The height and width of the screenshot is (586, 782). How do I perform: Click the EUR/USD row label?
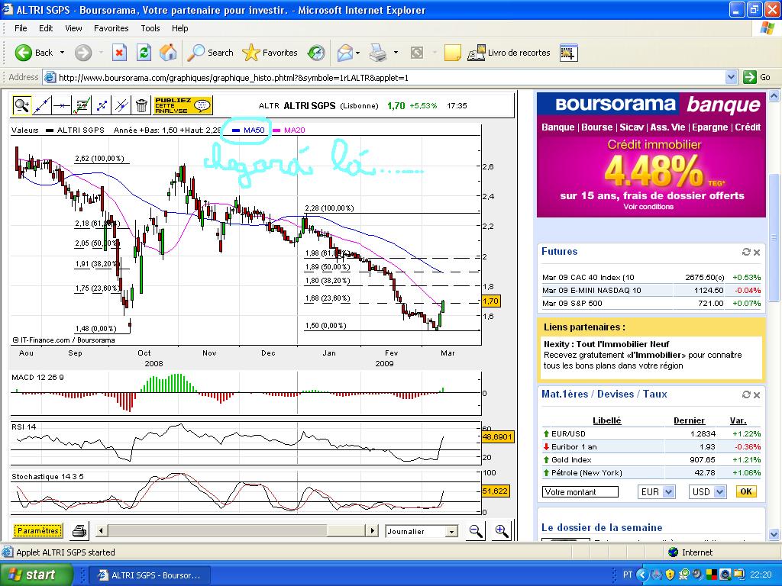tap(568, 434)
